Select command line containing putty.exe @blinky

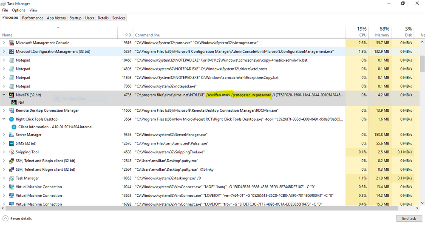[174, 169]
